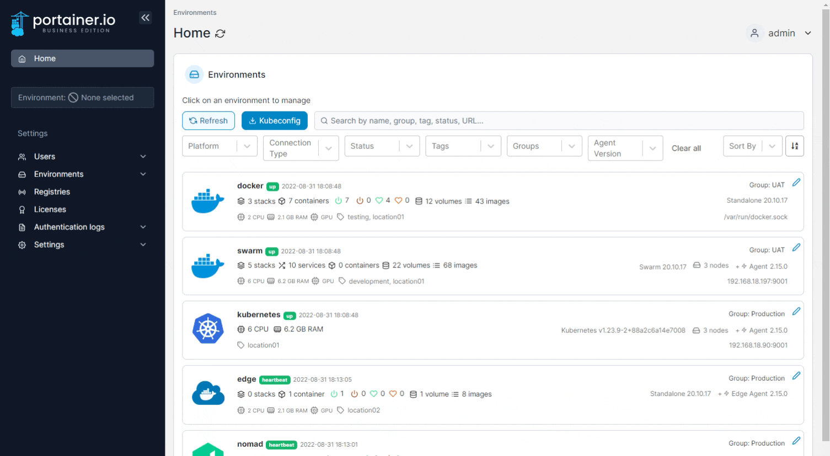
Task: Open the Sort By dropdown
Action: [753, 146]
